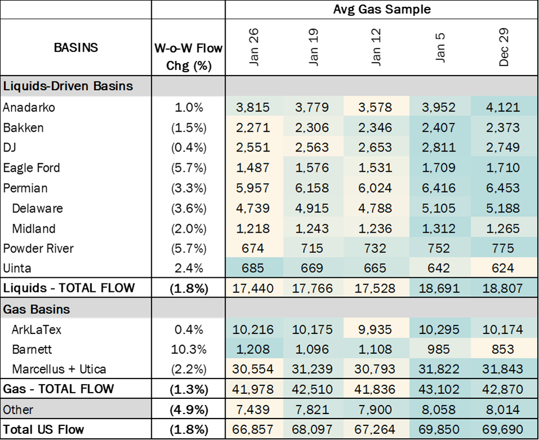Select the cell containing 5,105
Image resolution: width=539 pixels, height=440 pixels.
point(439,208)
